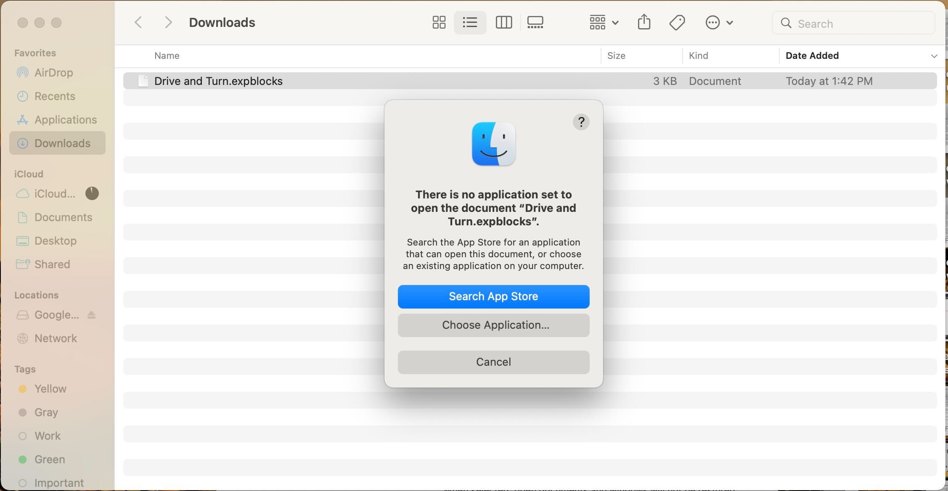The image size is (948, 491).
Task: Cancel the no-application dialog
Action: click(493, 362)
